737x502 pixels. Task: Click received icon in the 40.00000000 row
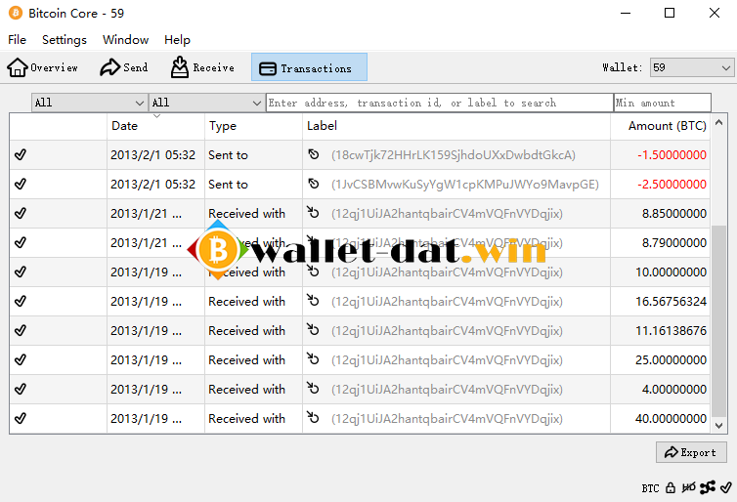[x=313, y=417]
